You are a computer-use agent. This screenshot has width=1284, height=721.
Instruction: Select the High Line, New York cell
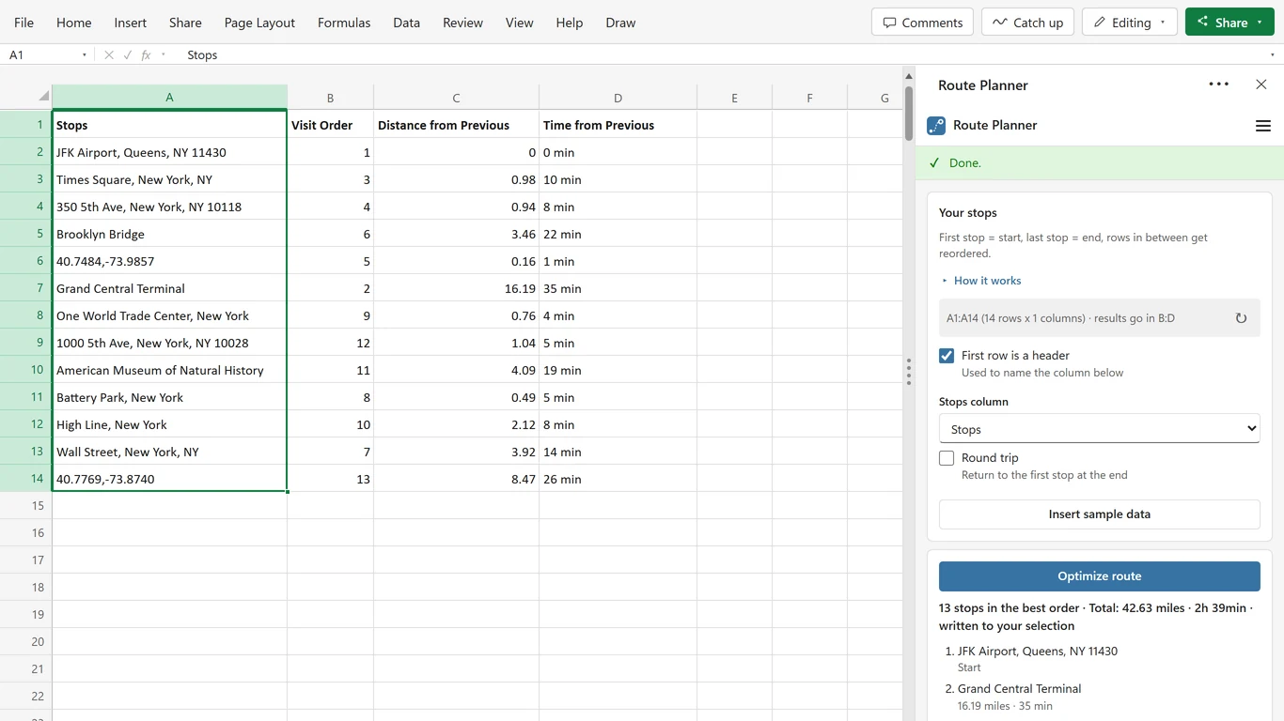click(x=169, y=424)
